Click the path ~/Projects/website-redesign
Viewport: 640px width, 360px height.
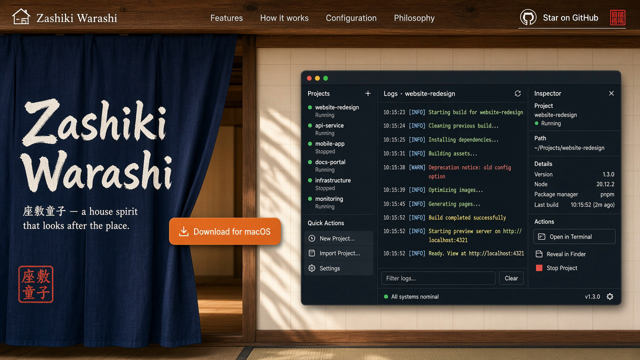point(569,148)
